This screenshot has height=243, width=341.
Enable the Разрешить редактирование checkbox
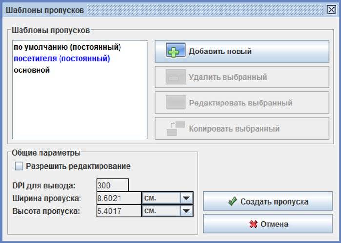coord(19,166)
